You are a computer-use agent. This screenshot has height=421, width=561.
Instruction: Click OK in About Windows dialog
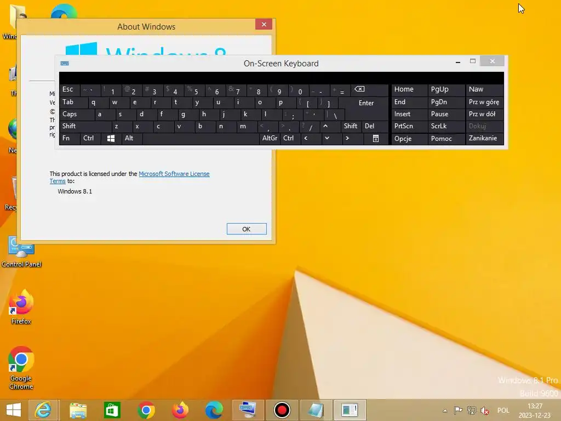pyautogui.click(x=247, y=229)
